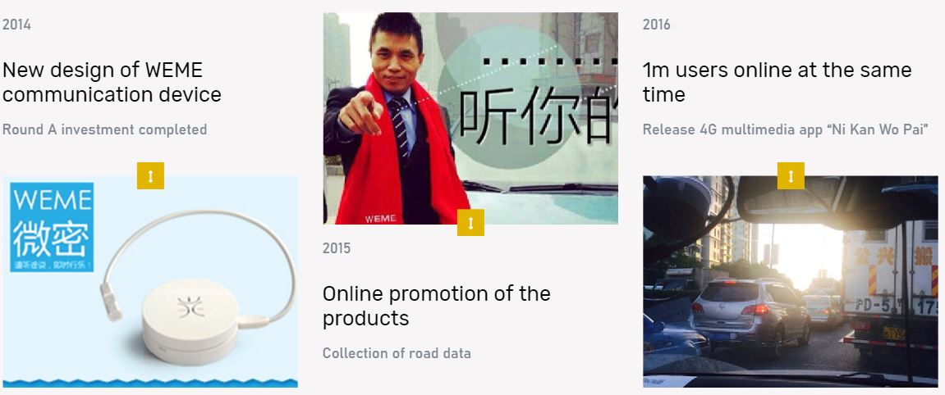Open 1m users online at the same time heading

point(777,83)
